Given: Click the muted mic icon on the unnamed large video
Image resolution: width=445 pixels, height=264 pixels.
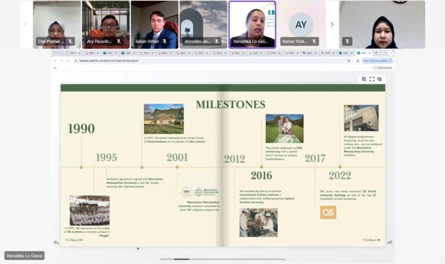Looking at the screenshot, I should pos(347,41).
